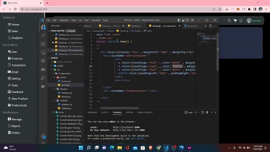This screenshot has height=152, width=270.
Task: Open the Thunder Client lightning icon
Action: pos(43,61)
